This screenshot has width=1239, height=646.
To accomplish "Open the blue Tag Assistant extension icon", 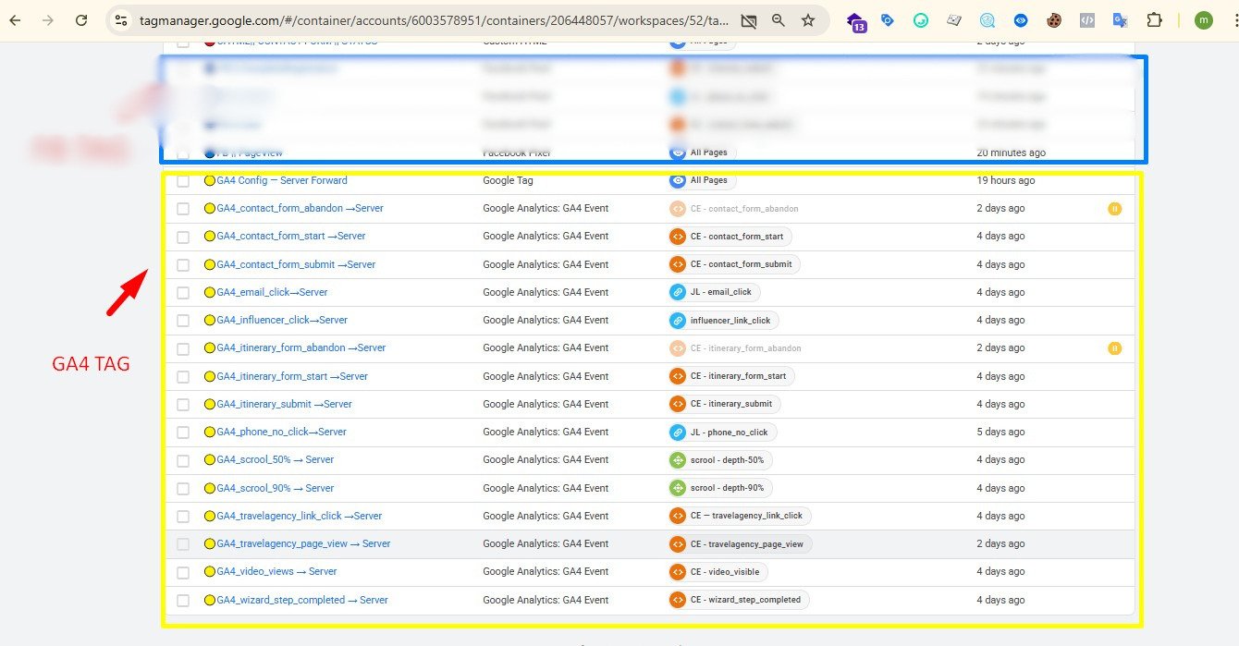I will 888,20.
